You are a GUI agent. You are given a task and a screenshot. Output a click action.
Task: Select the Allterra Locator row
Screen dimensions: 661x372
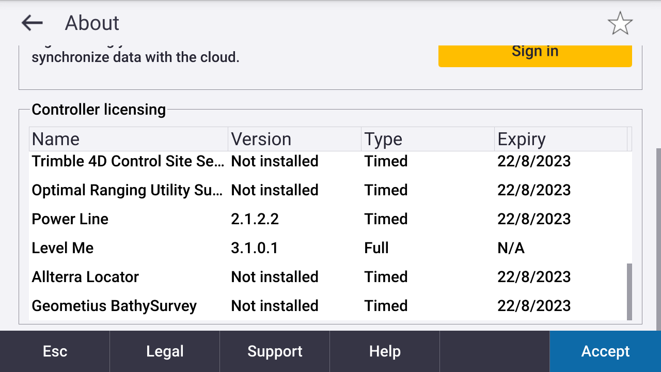[x=328, y=277]
